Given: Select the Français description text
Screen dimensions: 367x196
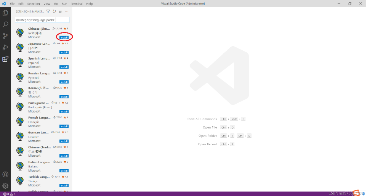Looking at the screenshot, I should tap(34, 122).
